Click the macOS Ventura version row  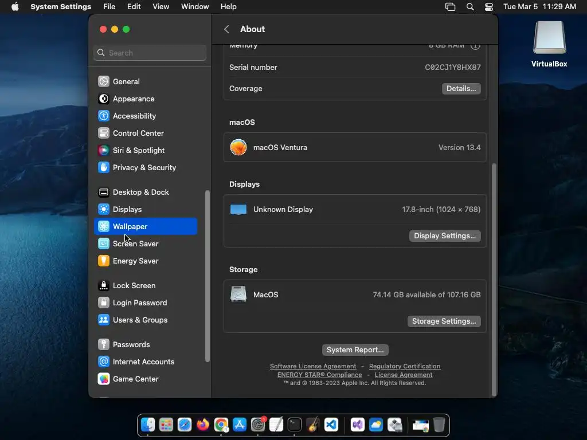(x=355, y=147)
